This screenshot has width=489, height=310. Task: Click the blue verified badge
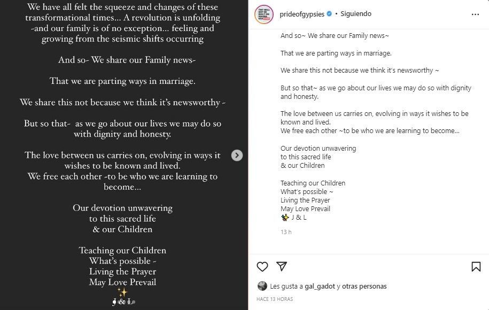[x=329, y=14]
